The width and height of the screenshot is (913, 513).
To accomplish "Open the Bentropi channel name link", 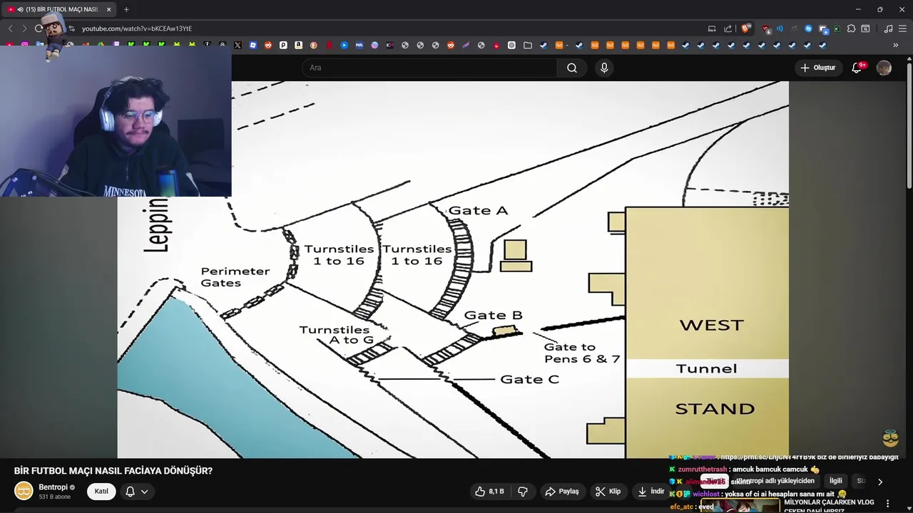I will click(x=53, y=487).
